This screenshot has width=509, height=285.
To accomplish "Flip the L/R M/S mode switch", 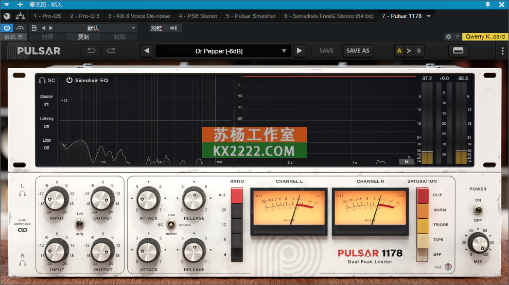I will (80, 223).
